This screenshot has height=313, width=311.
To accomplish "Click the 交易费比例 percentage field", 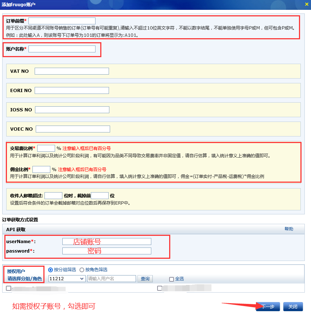I will click(x=46, y=148).
